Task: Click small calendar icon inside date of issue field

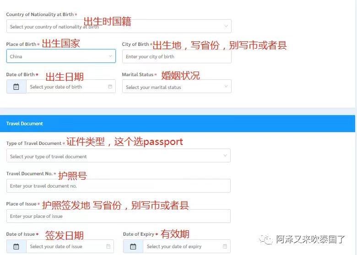Action: (x=108, y=246)
